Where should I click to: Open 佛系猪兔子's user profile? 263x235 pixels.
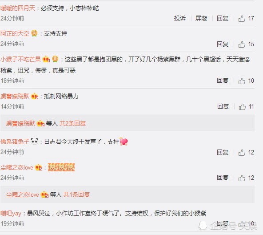click(15, 142)
